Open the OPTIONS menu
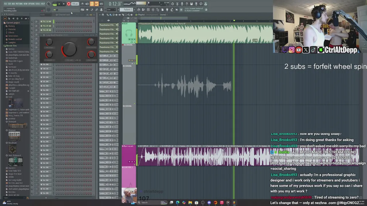Viewport: 367px width, 206px height. [32, 4]
